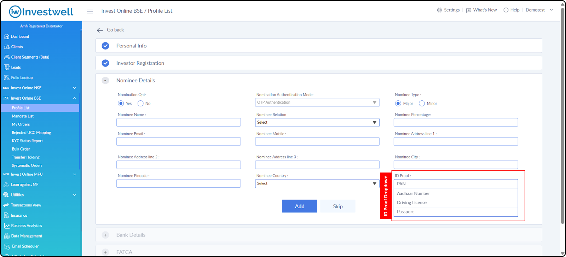Select Major nominee type
Screen dimensions: 566x257
point(398,103)
